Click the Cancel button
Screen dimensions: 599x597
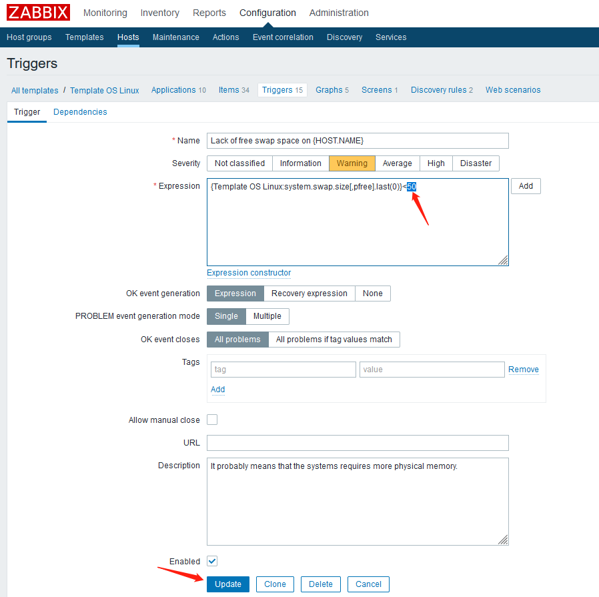pyautogui.click(x=368, y=584)
